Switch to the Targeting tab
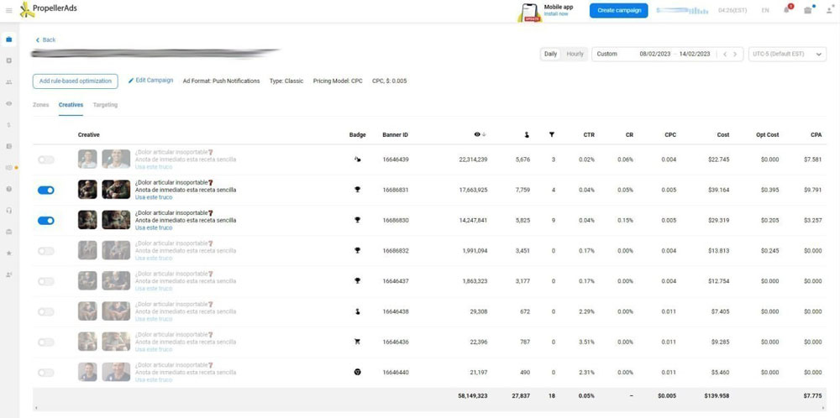Image resolution: width=840 pixels, height=418 pixels. pos(105,105)
